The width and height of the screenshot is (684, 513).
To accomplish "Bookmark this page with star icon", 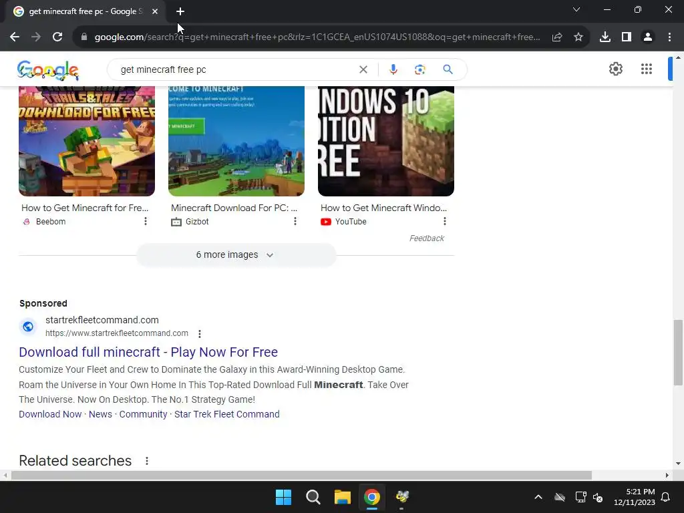I will (x=578, y=37).
